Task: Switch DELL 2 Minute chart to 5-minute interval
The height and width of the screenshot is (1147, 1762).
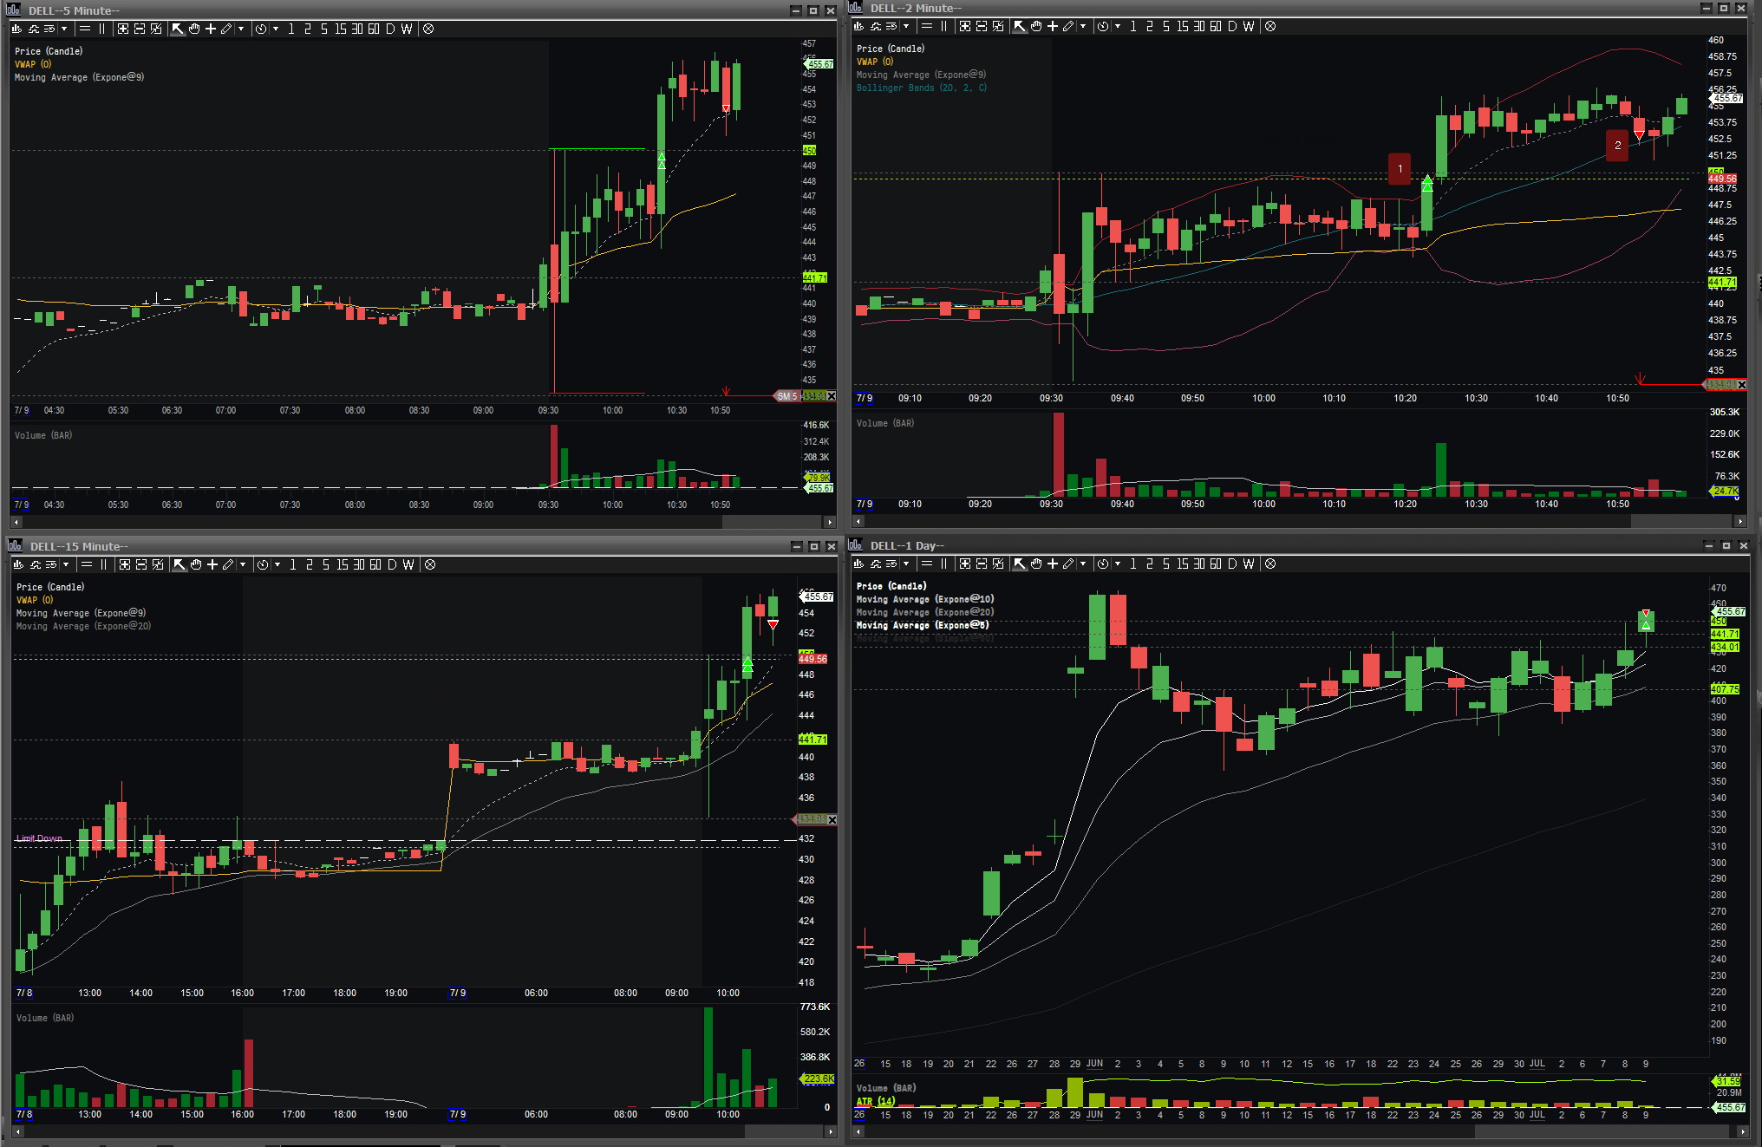Action: click(x=1166, y=26)
